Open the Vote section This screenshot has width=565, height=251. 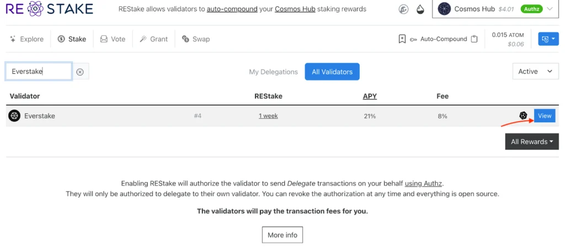113,39
